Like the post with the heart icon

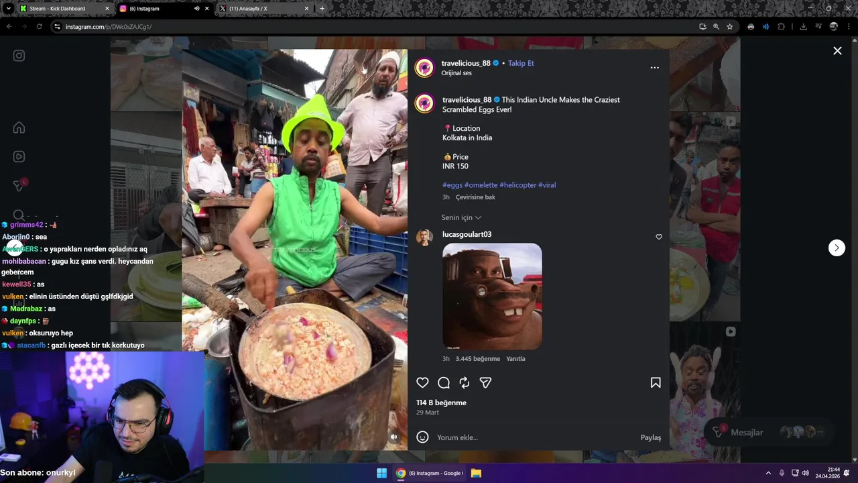pyautogui.click(x=422, y=382)
